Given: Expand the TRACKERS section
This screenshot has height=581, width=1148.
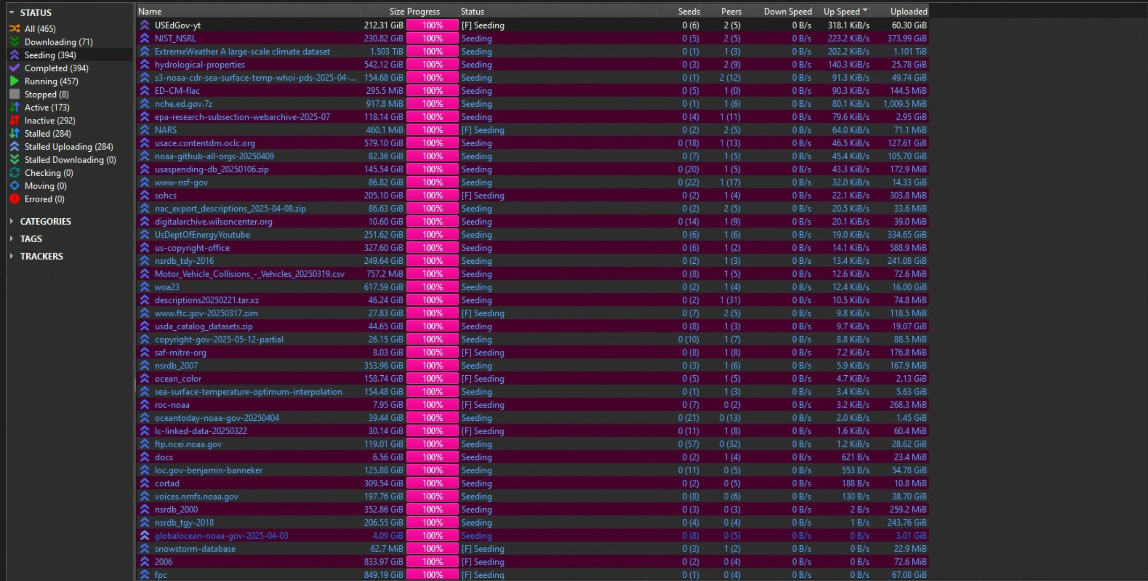Looking at the screenshot, I should pos(12,256).
